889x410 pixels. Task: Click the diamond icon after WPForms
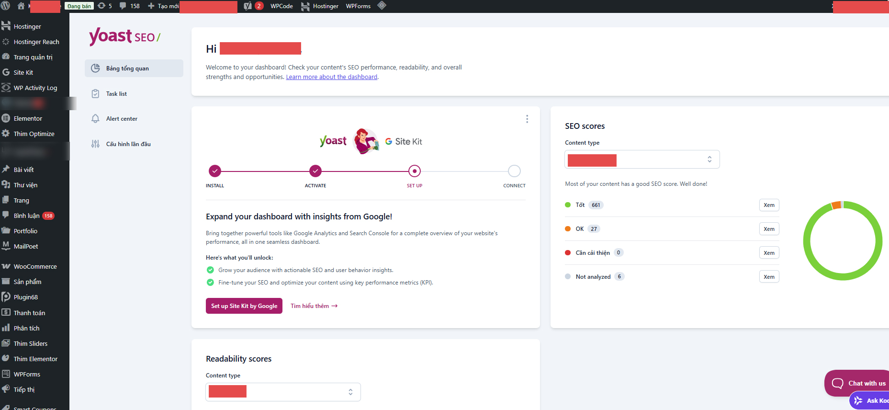[382, 6]
